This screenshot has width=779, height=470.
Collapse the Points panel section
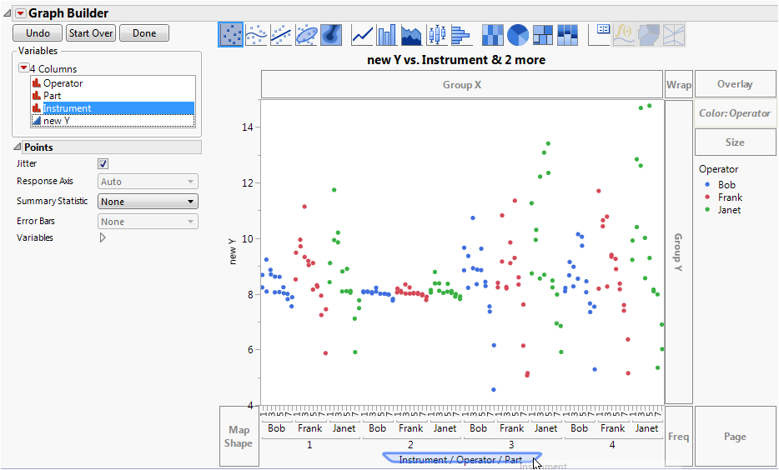(x=18, y=147)
